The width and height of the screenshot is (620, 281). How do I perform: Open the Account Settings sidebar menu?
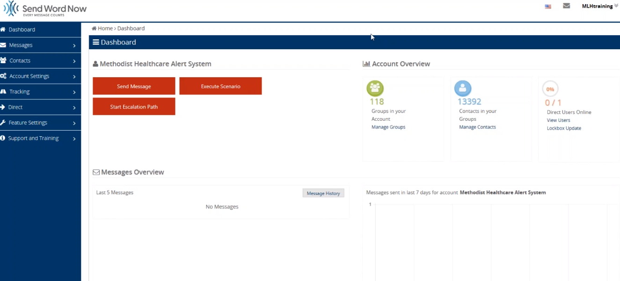coord(40,76)
